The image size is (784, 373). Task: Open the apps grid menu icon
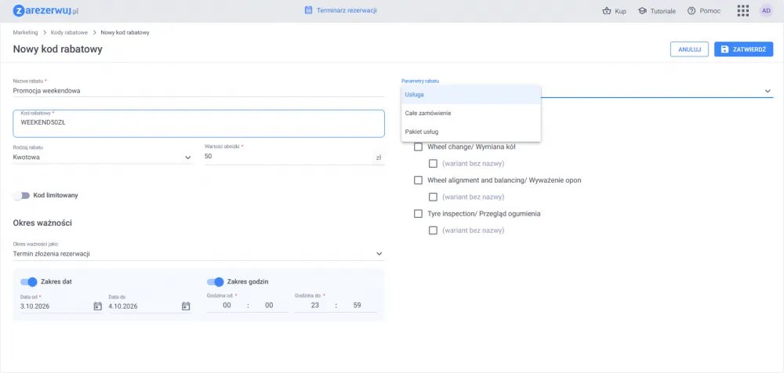pyautogui.click(x=743, y=11)
